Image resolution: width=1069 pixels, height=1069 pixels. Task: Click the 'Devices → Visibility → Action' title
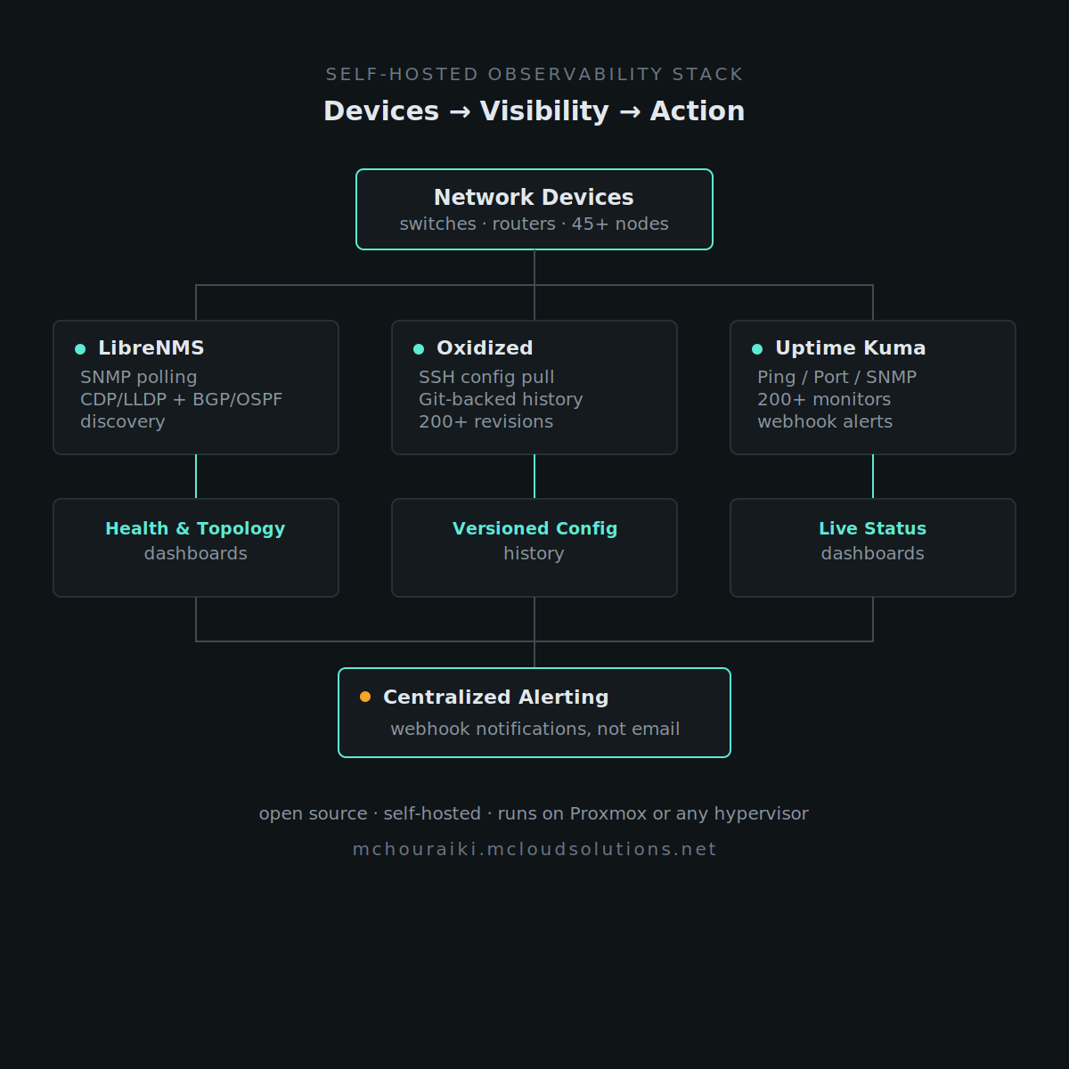tap(534, 111)
